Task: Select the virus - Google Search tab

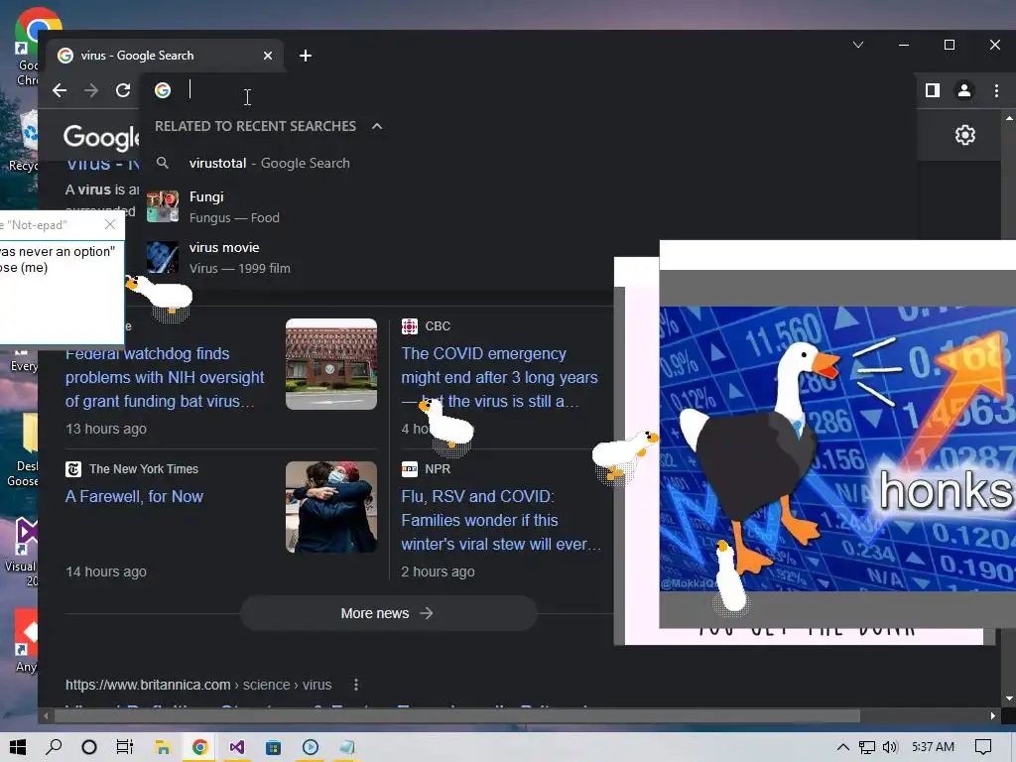Action: pos(166,56)
